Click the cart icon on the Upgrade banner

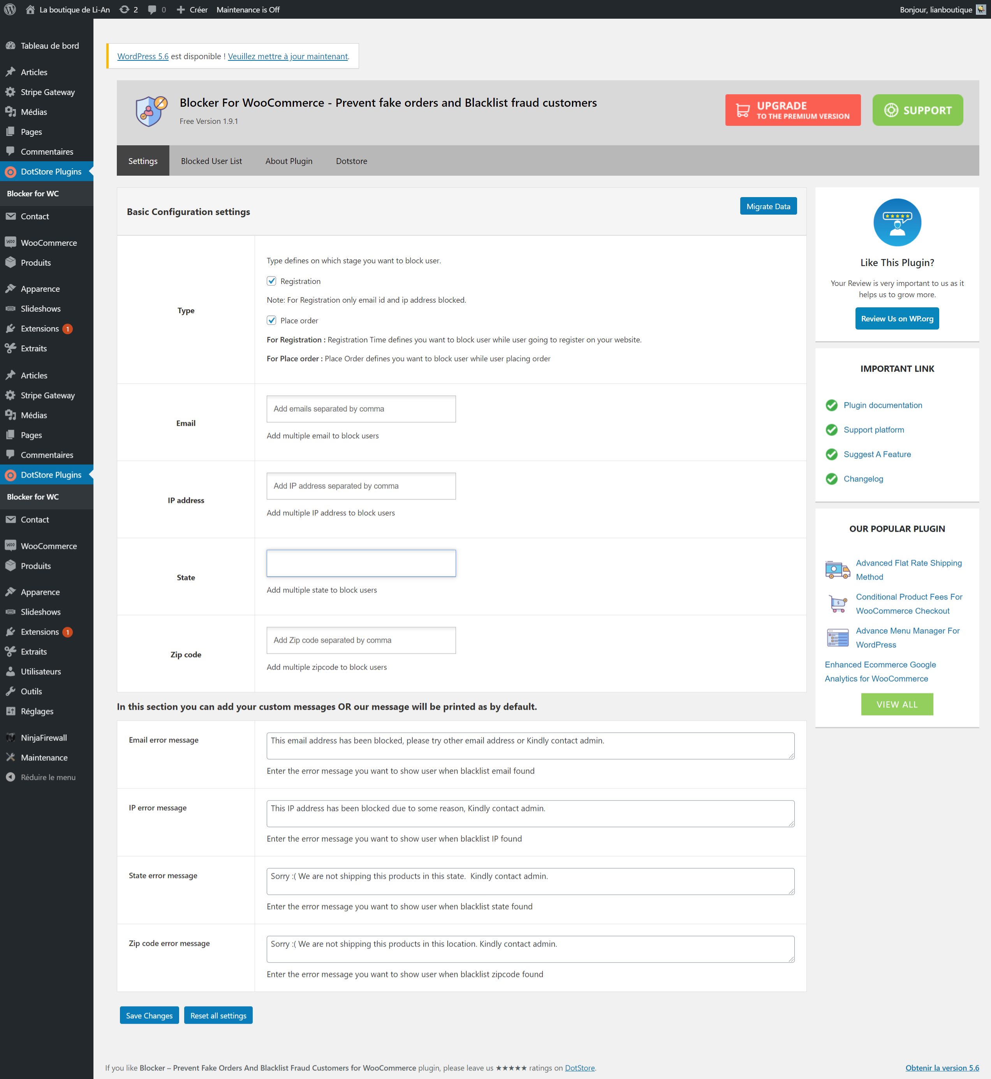[743, 110]
